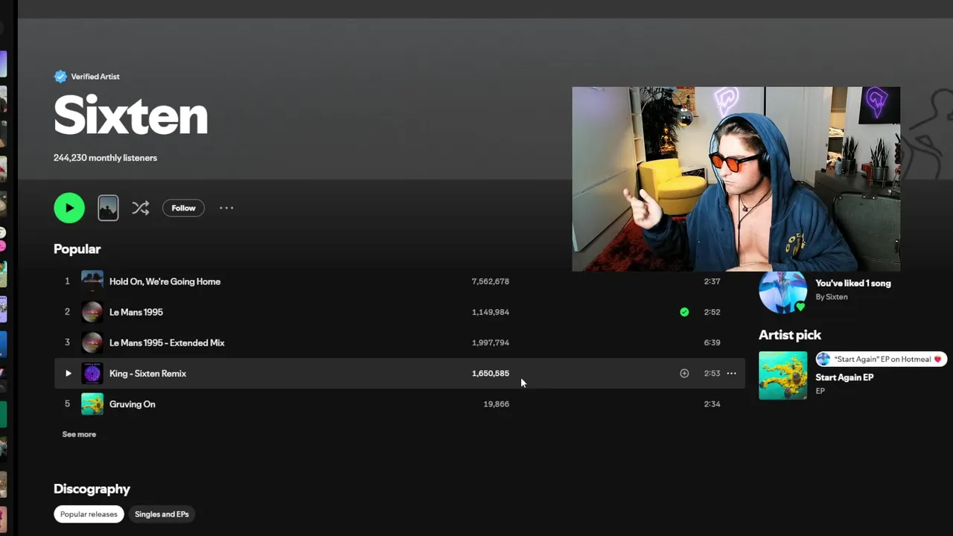Click Le Mans 1995 - Extended Mix album art
953x536 pixels.
click(92, 342)
